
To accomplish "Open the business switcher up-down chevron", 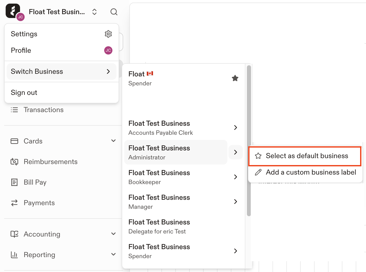I will point(94,12).
